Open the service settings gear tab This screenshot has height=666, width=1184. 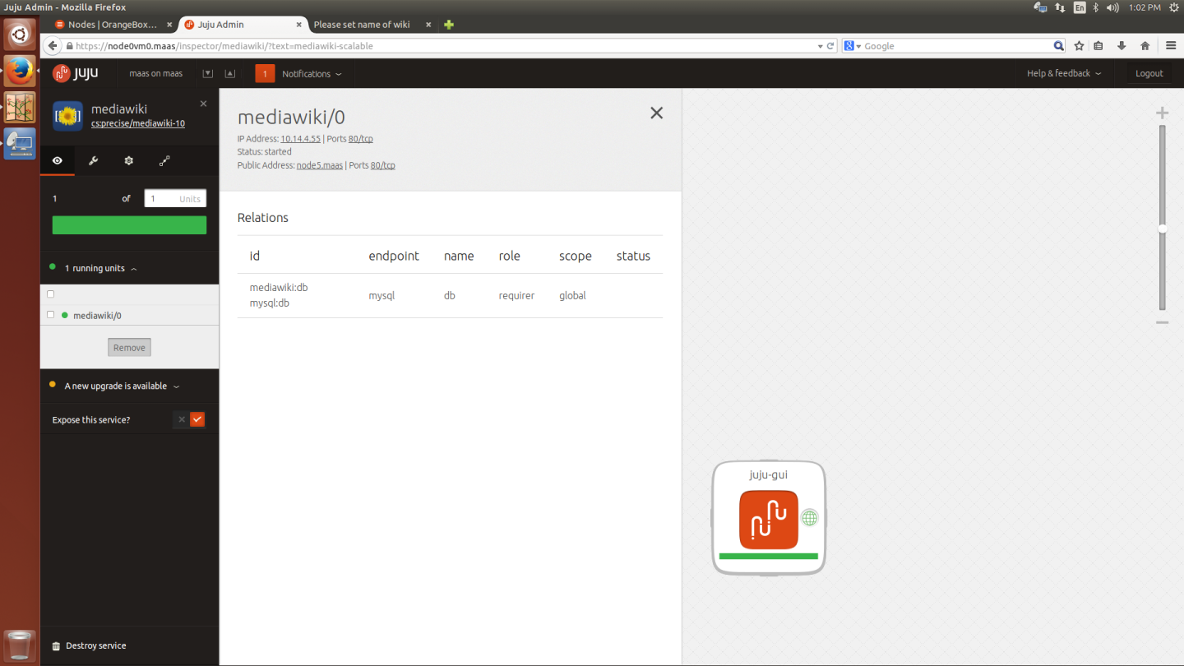(128, 160)
